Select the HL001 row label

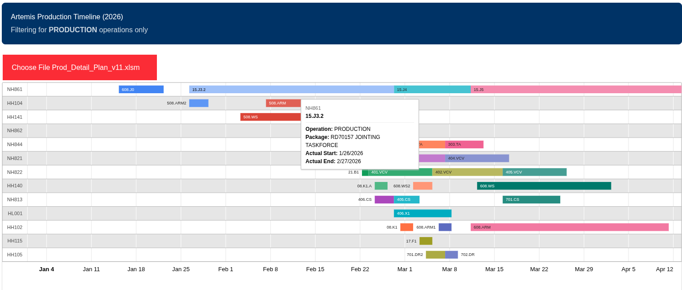click(15, 213)
